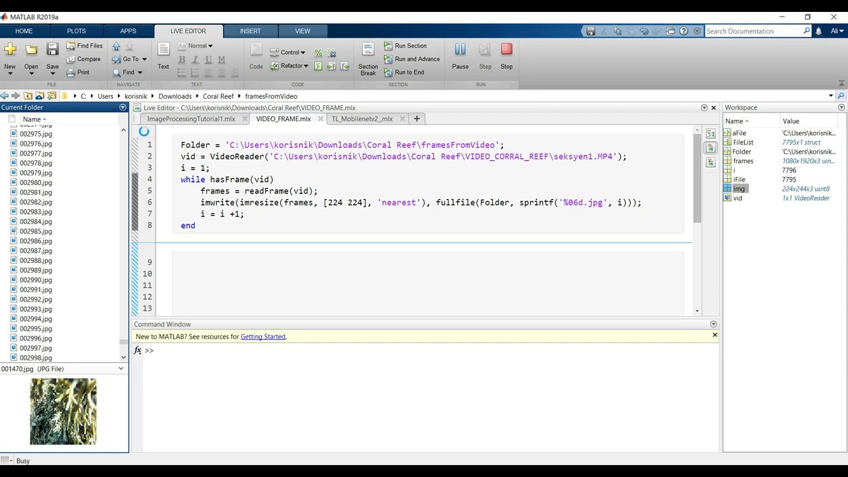Pause the running script

pyautogui.click(x=460, y=56)
